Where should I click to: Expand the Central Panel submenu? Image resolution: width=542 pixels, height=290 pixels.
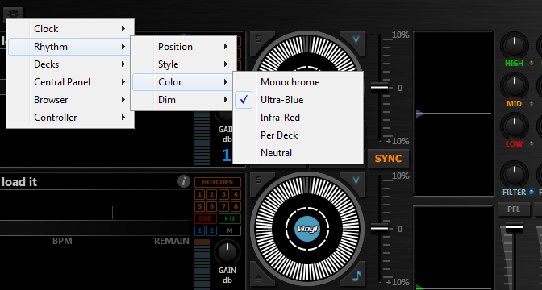click(70, 82)
